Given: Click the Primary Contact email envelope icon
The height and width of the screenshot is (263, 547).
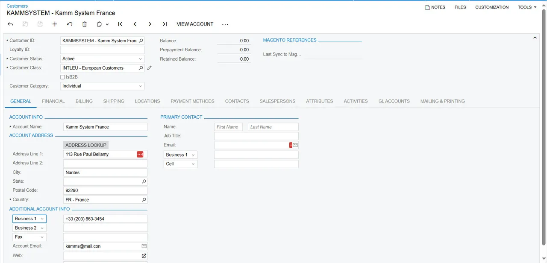Looking at the screenshot, I should (295, 145).
